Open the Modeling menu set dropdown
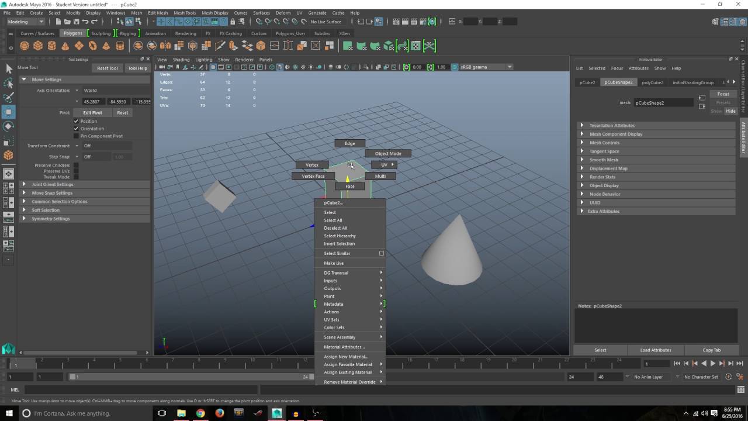Viewport: 748px width, 421px height. tap(25, 22)
